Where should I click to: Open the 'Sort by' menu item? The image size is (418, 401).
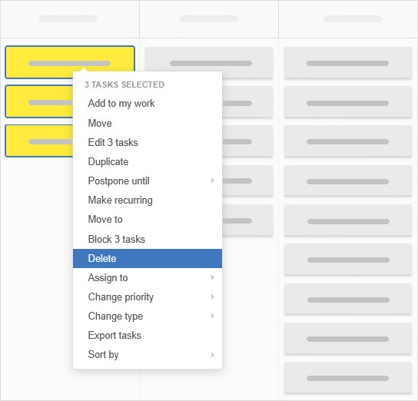click(148, 354)
